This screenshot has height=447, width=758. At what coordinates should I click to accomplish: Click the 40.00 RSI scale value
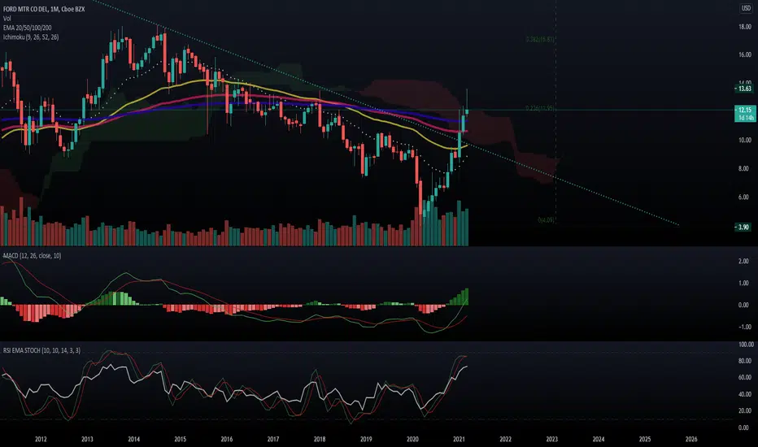point(745,394)
